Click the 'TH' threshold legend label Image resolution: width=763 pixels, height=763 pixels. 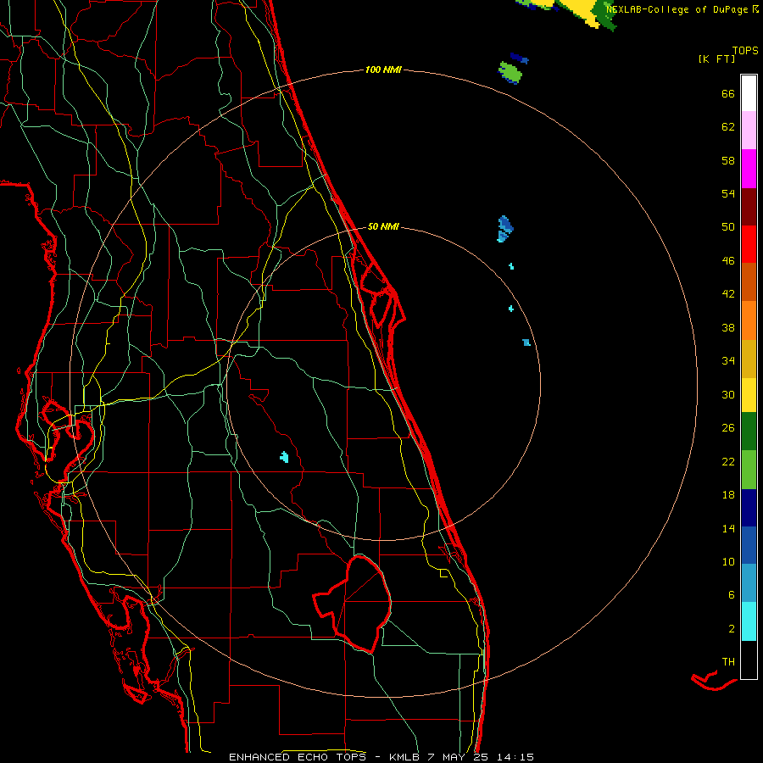tap(728, 661)
